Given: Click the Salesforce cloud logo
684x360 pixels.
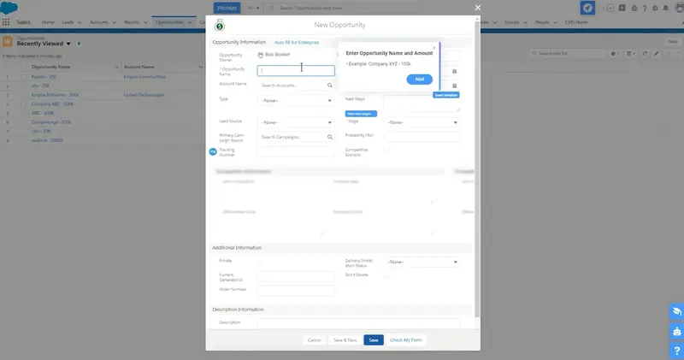Looking at the screenshot, I should pyautogui.click(x=9, y=8).
